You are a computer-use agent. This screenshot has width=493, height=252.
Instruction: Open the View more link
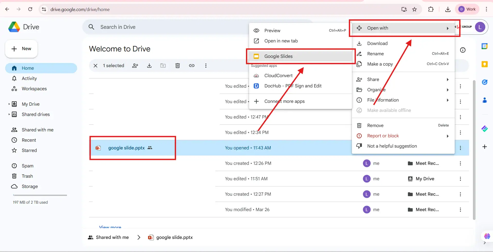tap(110, 227)
